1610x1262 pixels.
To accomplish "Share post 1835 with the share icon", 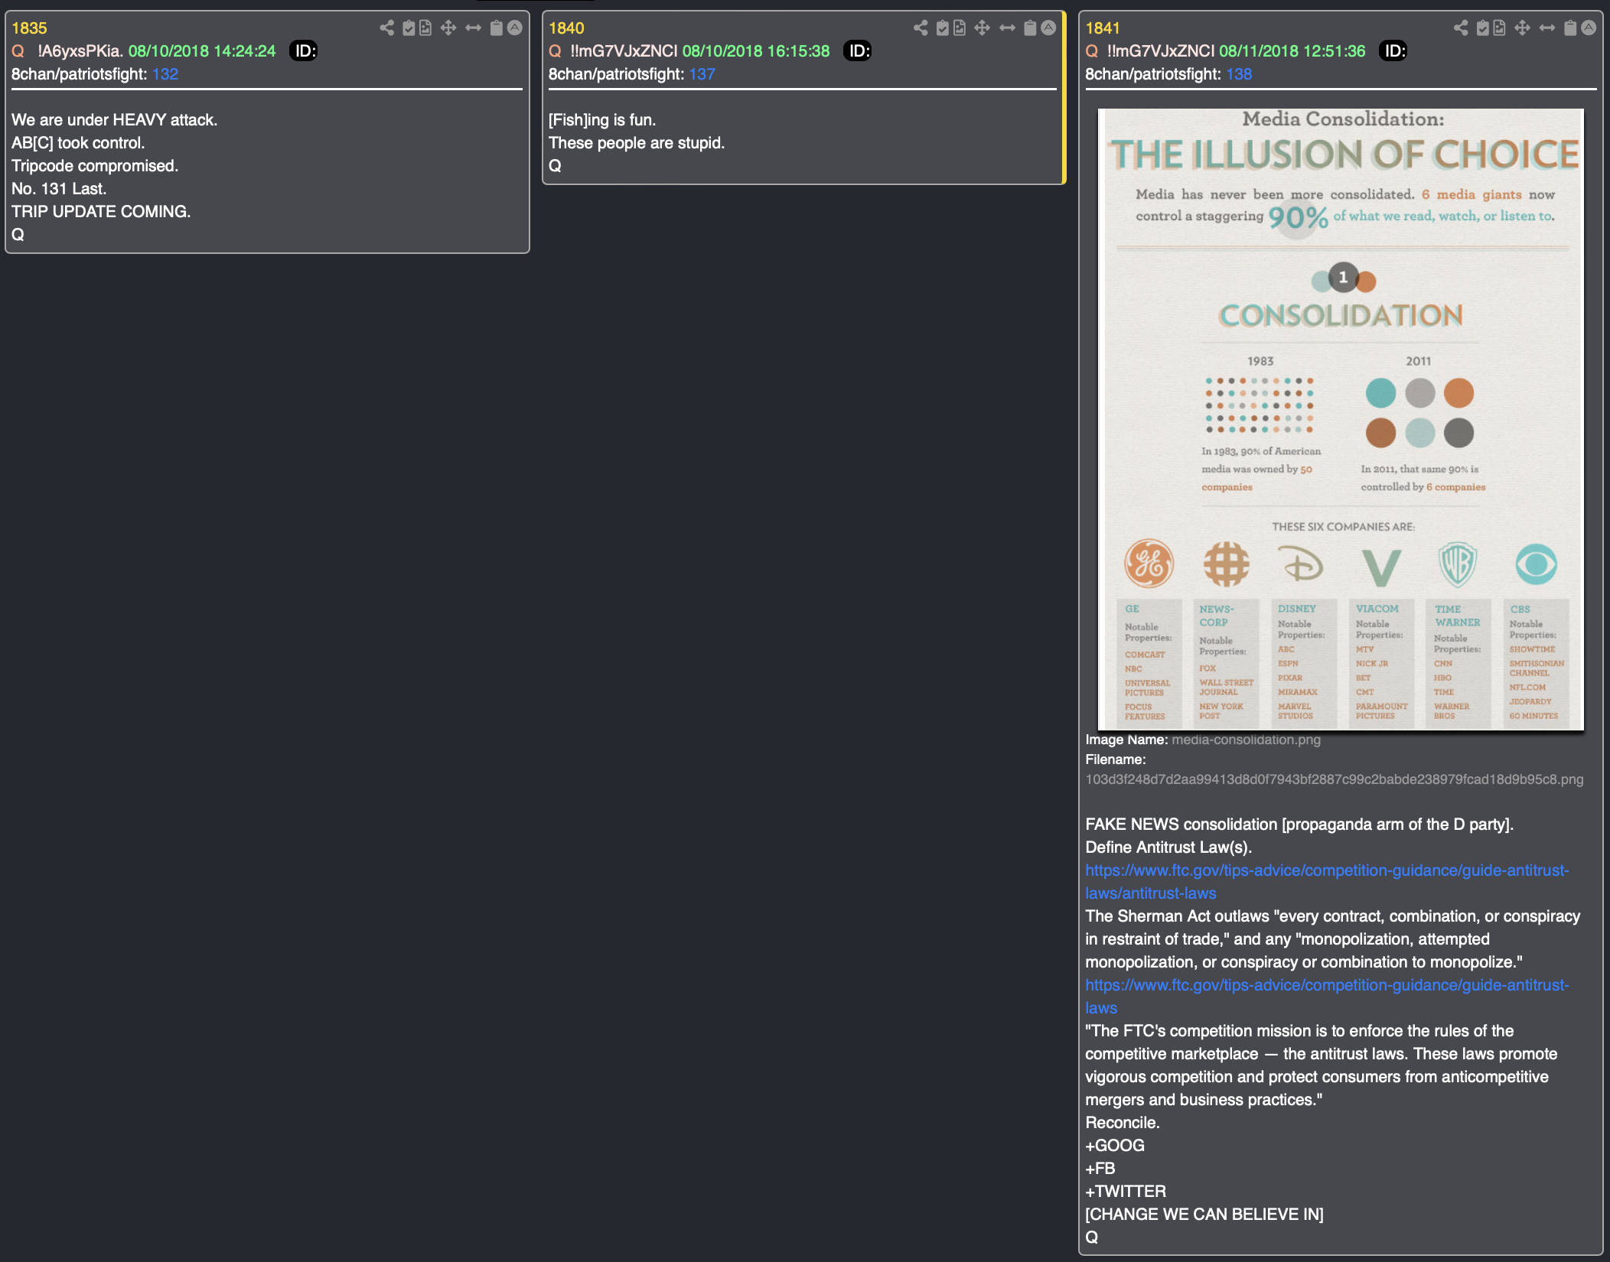I will pos(387,28).
